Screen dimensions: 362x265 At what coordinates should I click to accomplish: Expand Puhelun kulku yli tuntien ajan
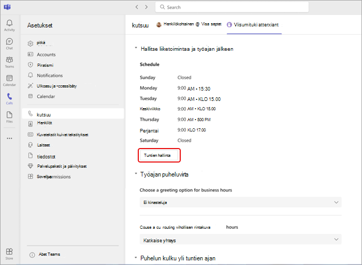136,257
